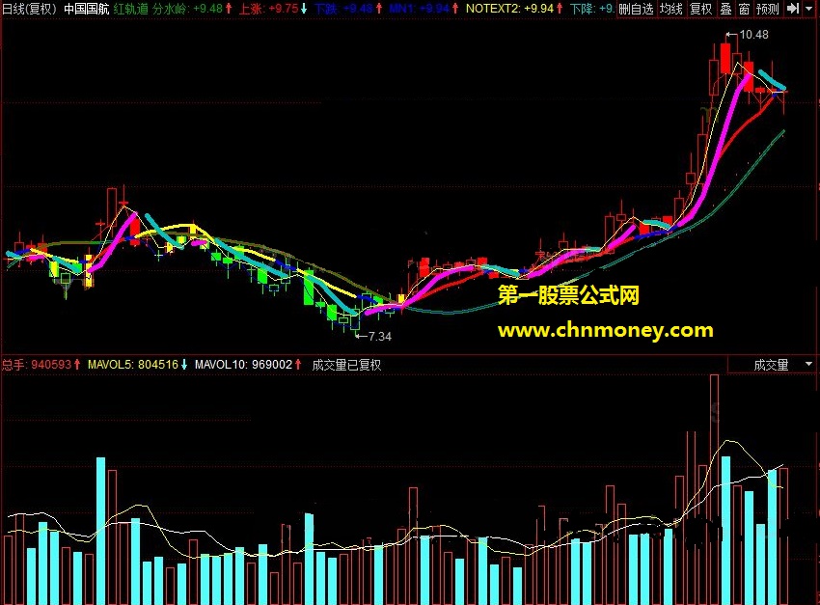The image size is (820, 605).
Task: Click the 日线(复权) period label
Action: [x=29, y=9]
